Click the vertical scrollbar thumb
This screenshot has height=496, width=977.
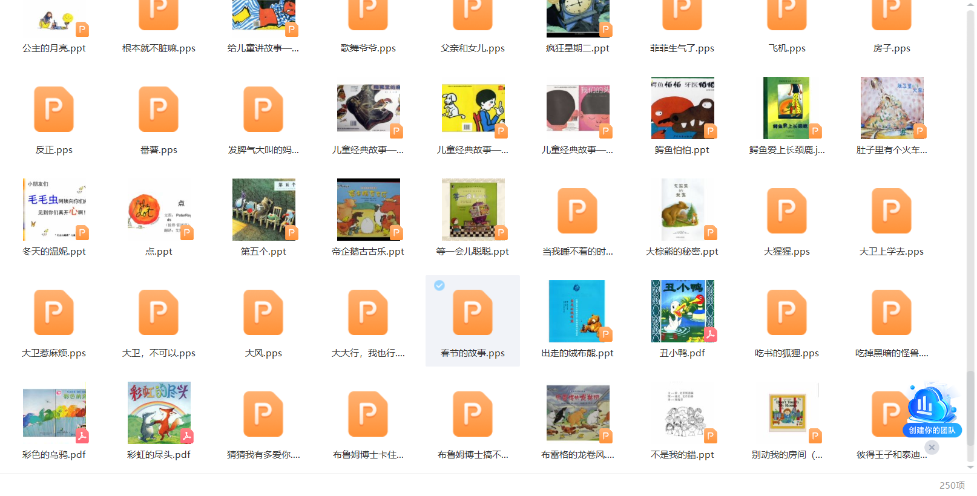coord(970,408)
